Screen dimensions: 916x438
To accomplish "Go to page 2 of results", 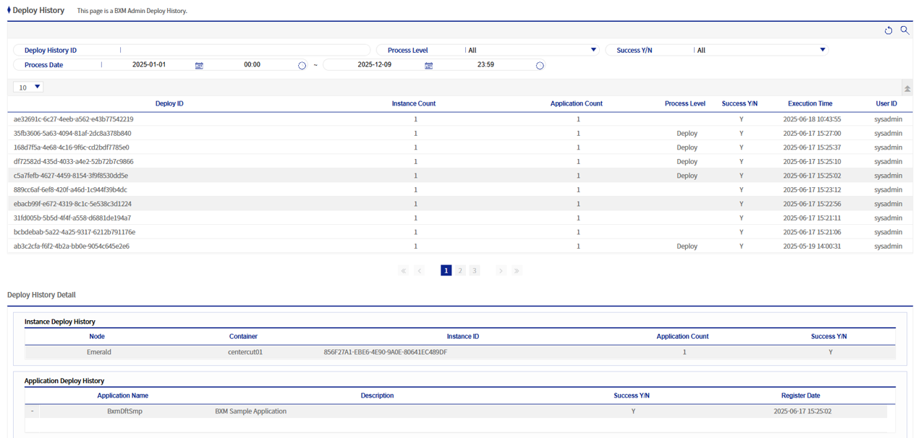I will 460,271.
